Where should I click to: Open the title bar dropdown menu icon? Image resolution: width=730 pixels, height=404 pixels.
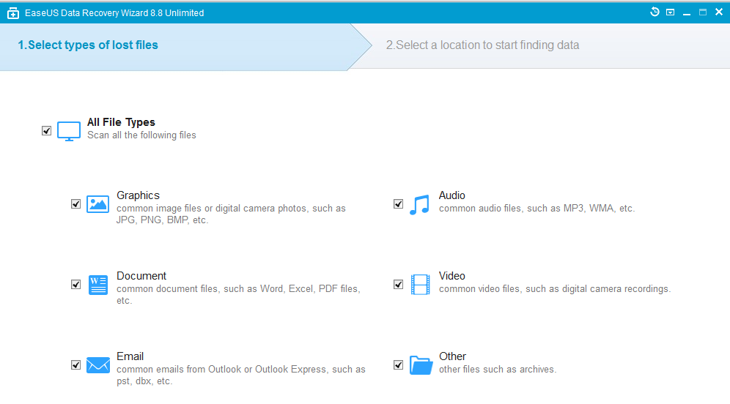[671, 12]
